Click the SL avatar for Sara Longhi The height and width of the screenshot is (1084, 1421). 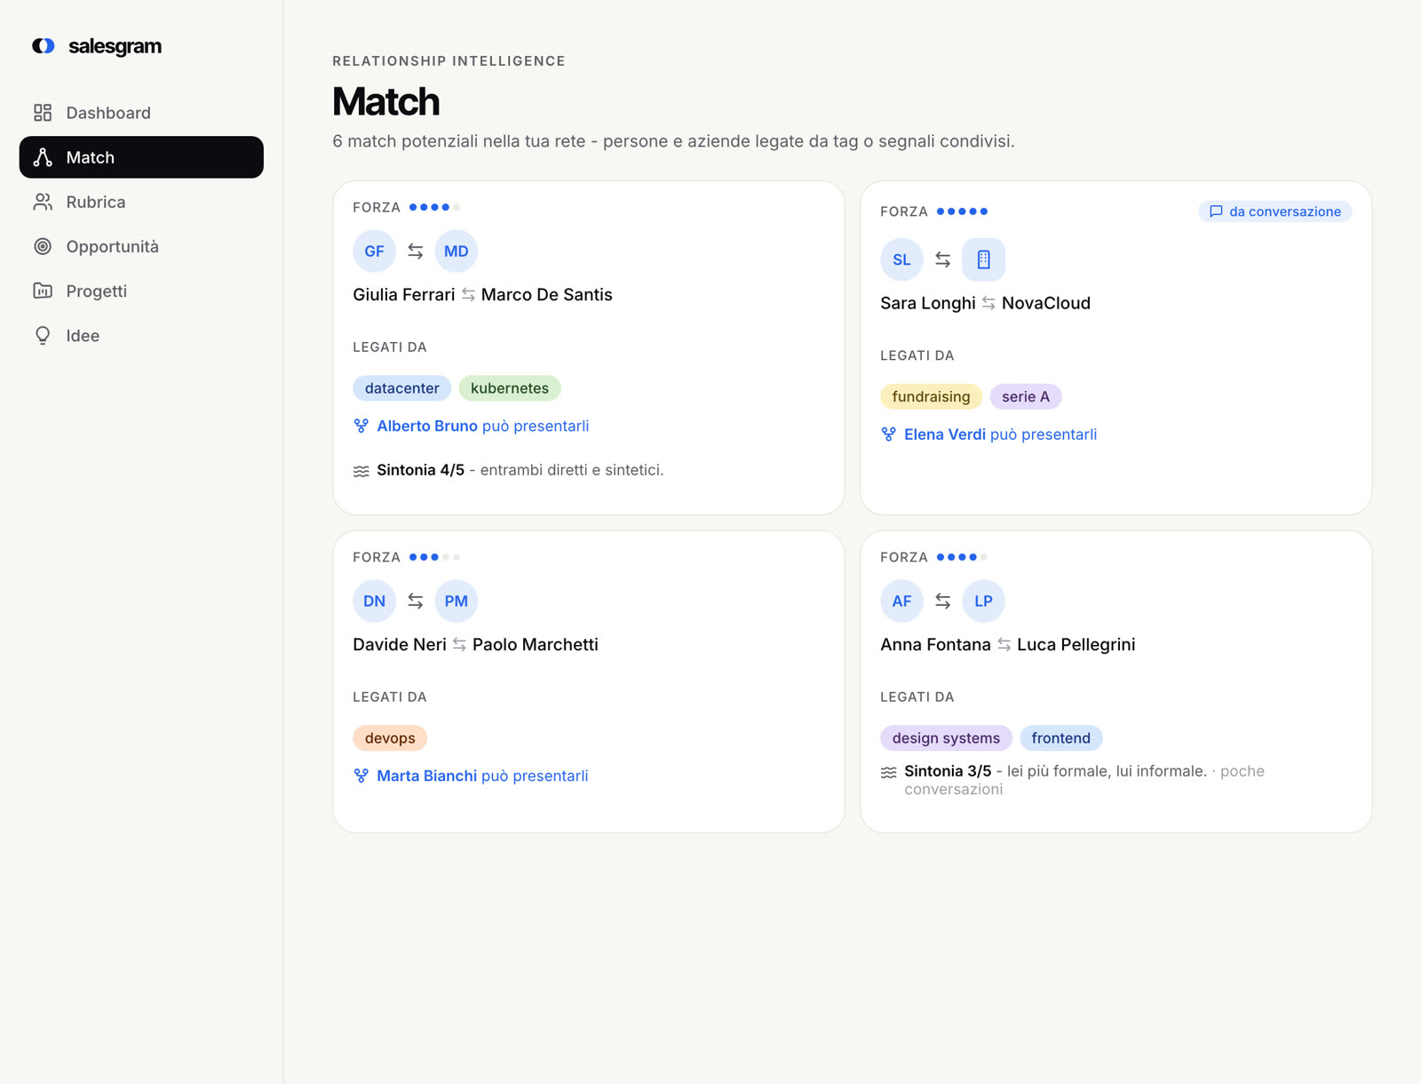[902, 259]
